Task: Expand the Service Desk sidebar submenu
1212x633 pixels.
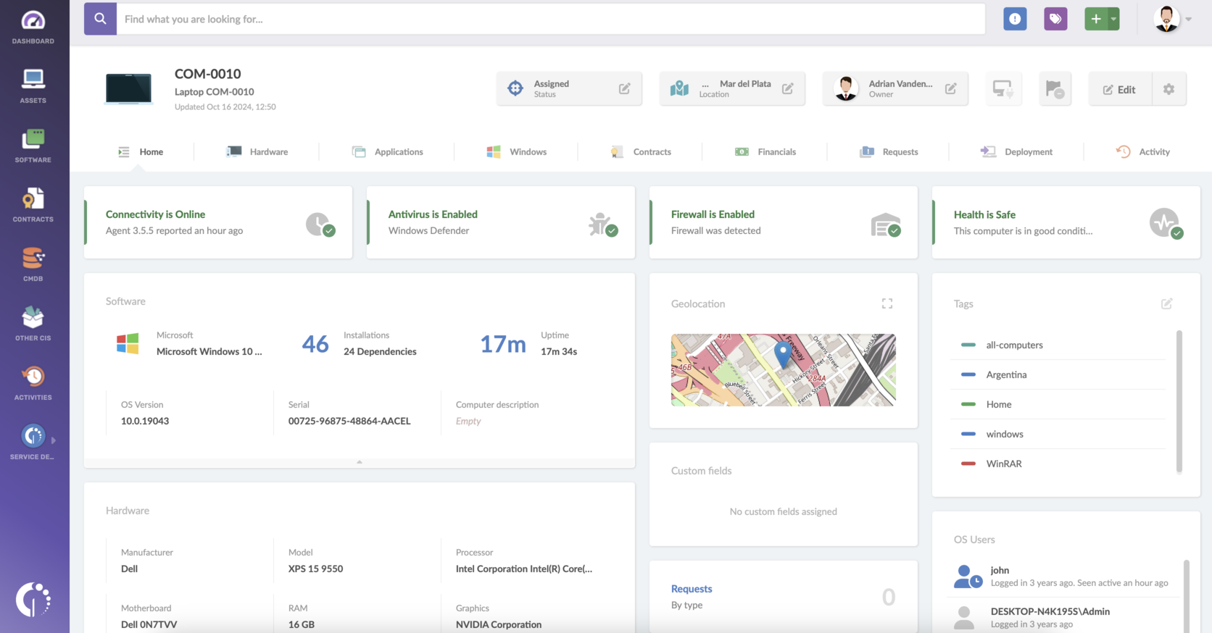Action: click(54, 440)
